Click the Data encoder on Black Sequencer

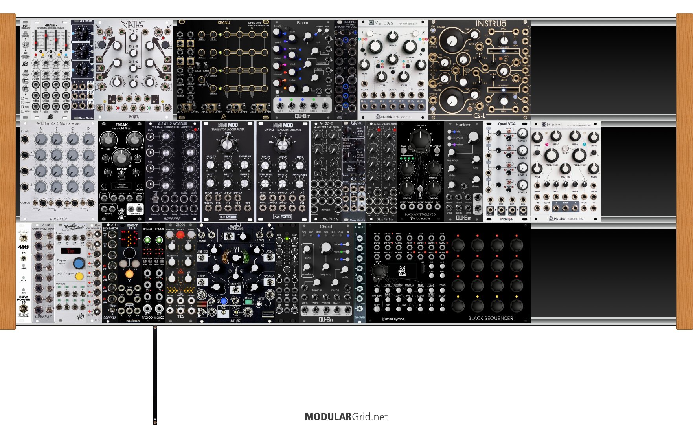[379, 271]
